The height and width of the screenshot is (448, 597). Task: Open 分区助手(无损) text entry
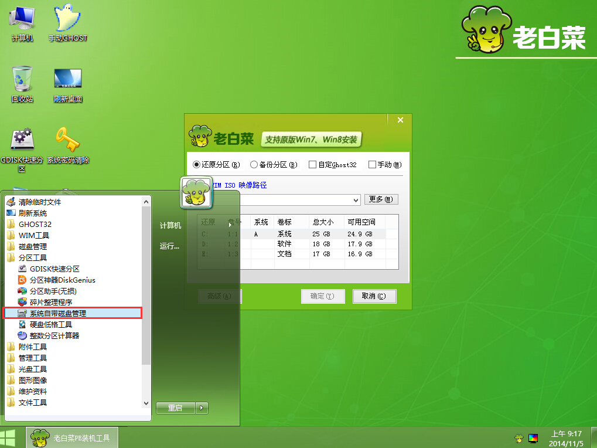pyautogui.click(x=53, y=291)
